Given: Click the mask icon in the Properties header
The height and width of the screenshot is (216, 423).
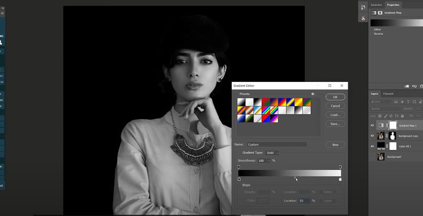Looking at the screenshot, I should tap(380, 13).
